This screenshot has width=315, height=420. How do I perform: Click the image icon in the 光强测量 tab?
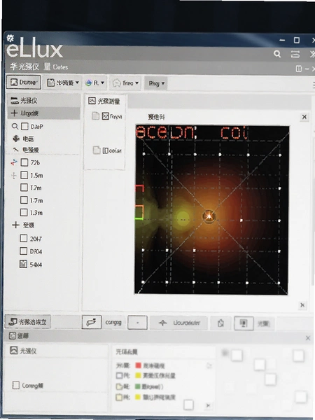coord(92,101)
